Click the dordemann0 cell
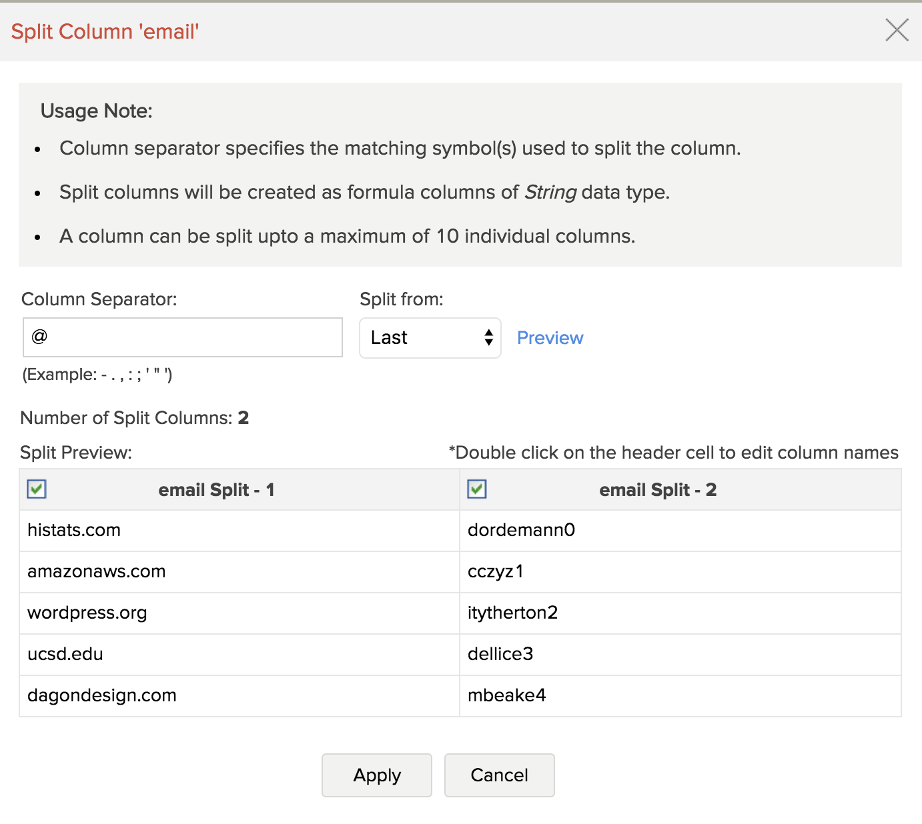922x824 pixels. coord(521,531)
